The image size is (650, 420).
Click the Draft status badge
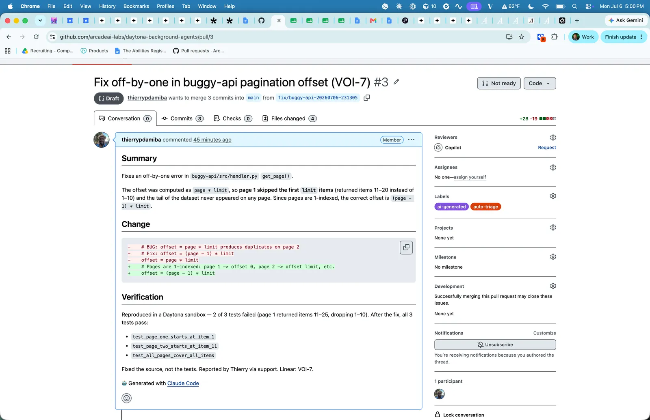109,99
